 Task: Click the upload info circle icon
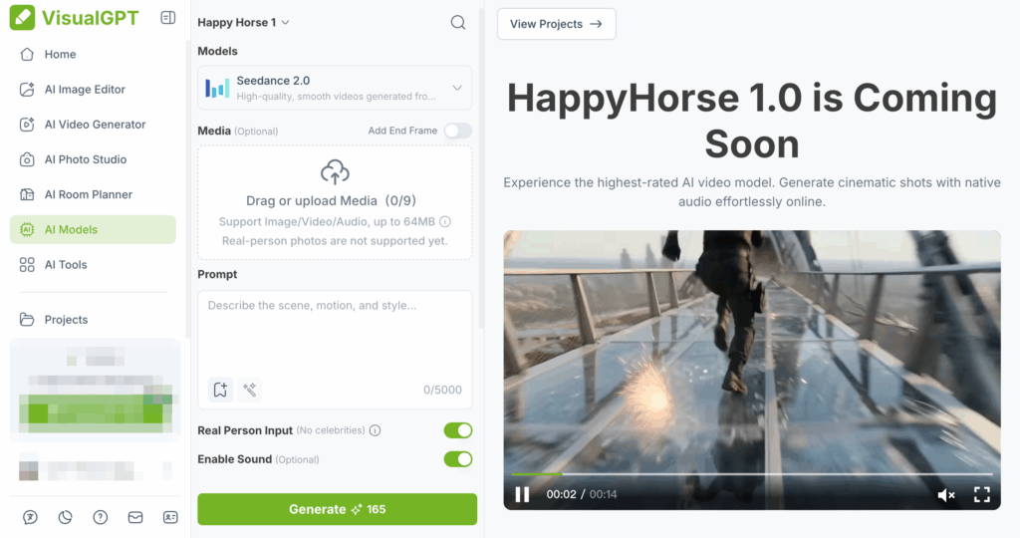tap(445, 222)
